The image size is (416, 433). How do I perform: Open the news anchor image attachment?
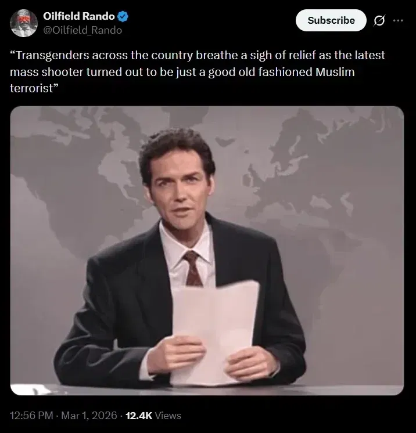point(207,251)
